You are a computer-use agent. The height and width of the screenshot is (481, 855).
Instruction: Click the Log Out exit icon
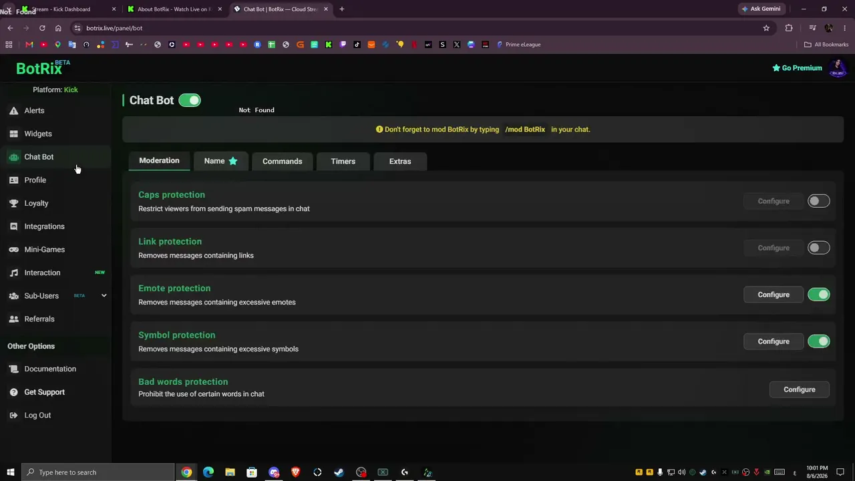click(x=13, y=416)
